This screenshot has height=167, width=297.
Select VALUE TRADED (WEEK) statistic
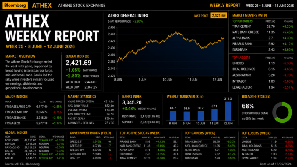coord(91,101)
